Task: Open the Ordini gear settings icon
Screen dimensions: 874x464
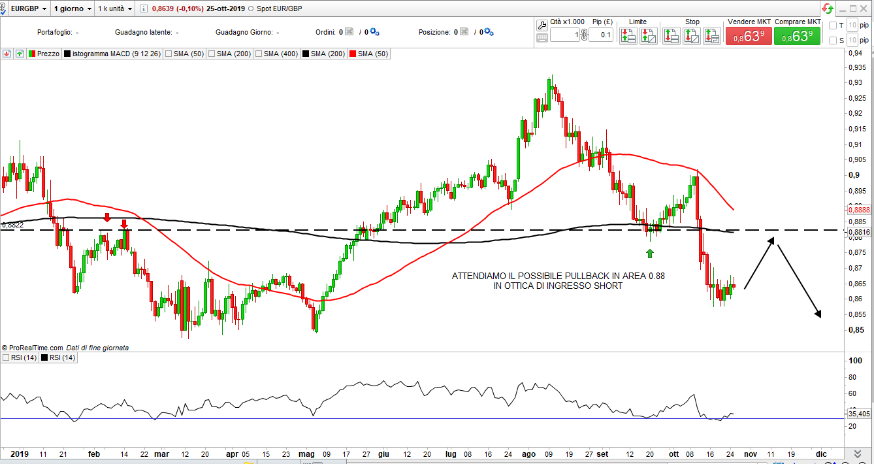Action: (374, 32)
